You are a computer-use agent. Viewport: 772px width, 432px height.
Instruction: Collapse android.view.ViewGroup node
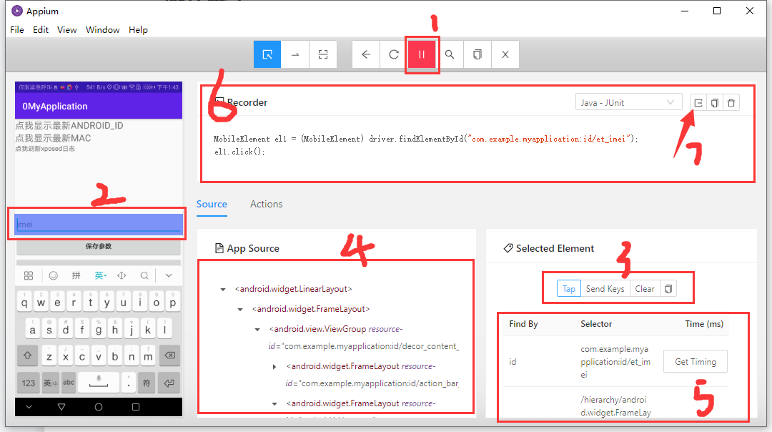[x=257, y=330]
